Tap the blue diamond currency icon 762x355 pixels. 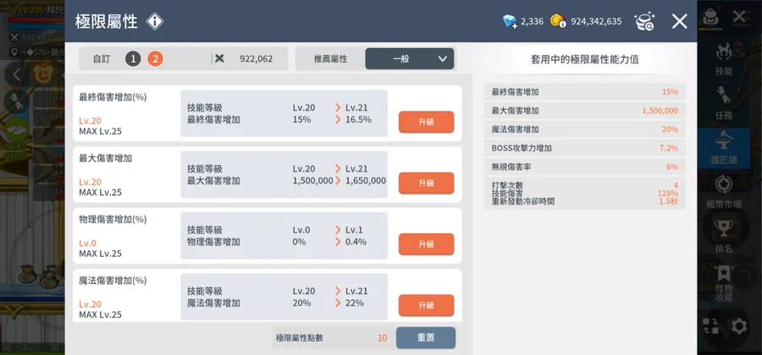(x=509, y=21)
